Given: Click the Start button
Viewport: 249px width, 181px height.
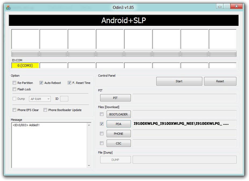Looking at the screenshot, I should point(179,81).
